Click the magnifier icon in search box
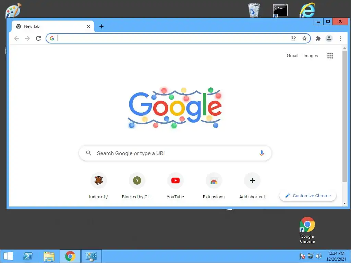The width and height of the screenshot is (351, 263). click(x=89, y=153)
